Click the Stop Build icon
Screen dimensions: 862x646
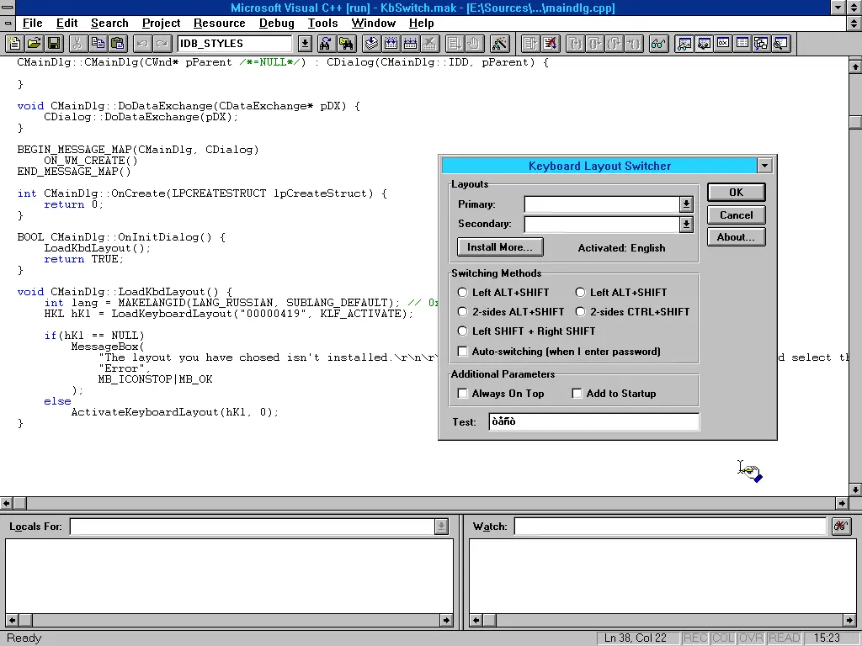430,44
